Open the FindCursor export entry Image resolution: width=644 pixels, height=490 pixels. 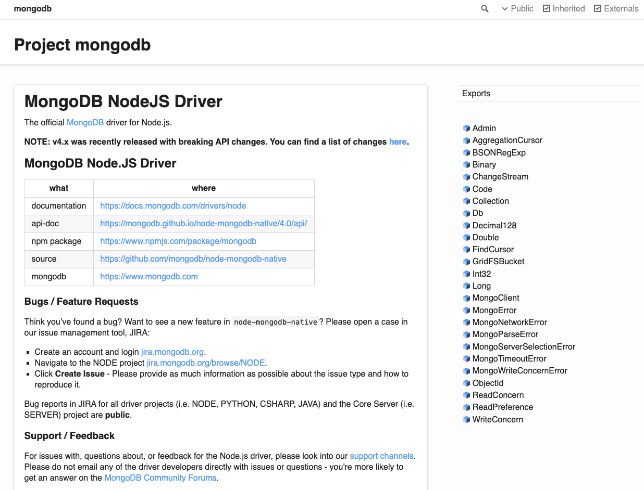[x=493, y=249]
